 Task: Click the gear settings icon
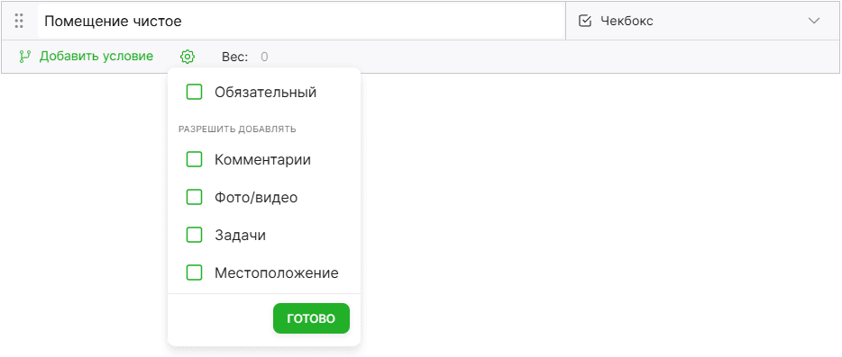pos(188,57)
